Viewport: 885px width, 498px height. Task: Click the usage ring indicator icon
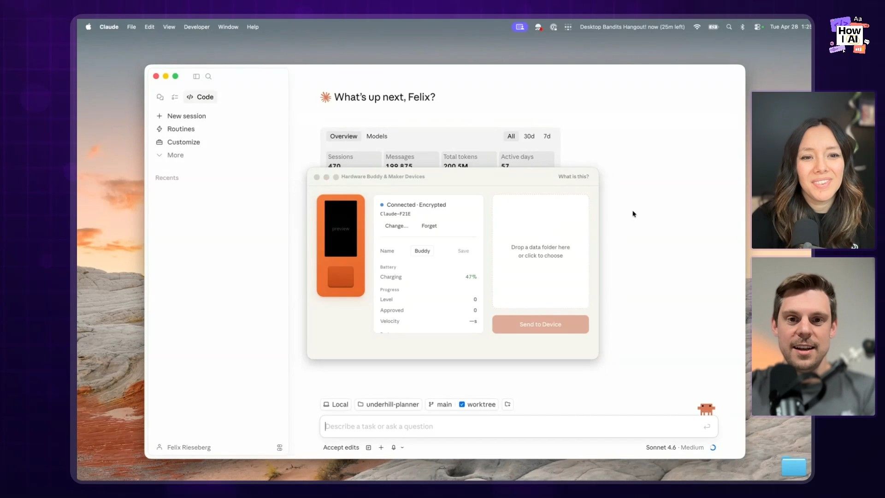tap(713, 447)
